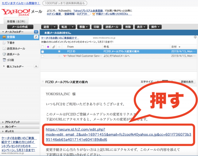Tick the select-all checkbox in header
198x156 pixels.
pos(42,47)
